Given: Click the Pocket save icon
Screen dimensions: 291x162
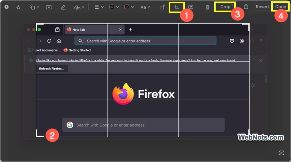Looking at the screenshot, I should pyautogui.click(x=232, y=41).
